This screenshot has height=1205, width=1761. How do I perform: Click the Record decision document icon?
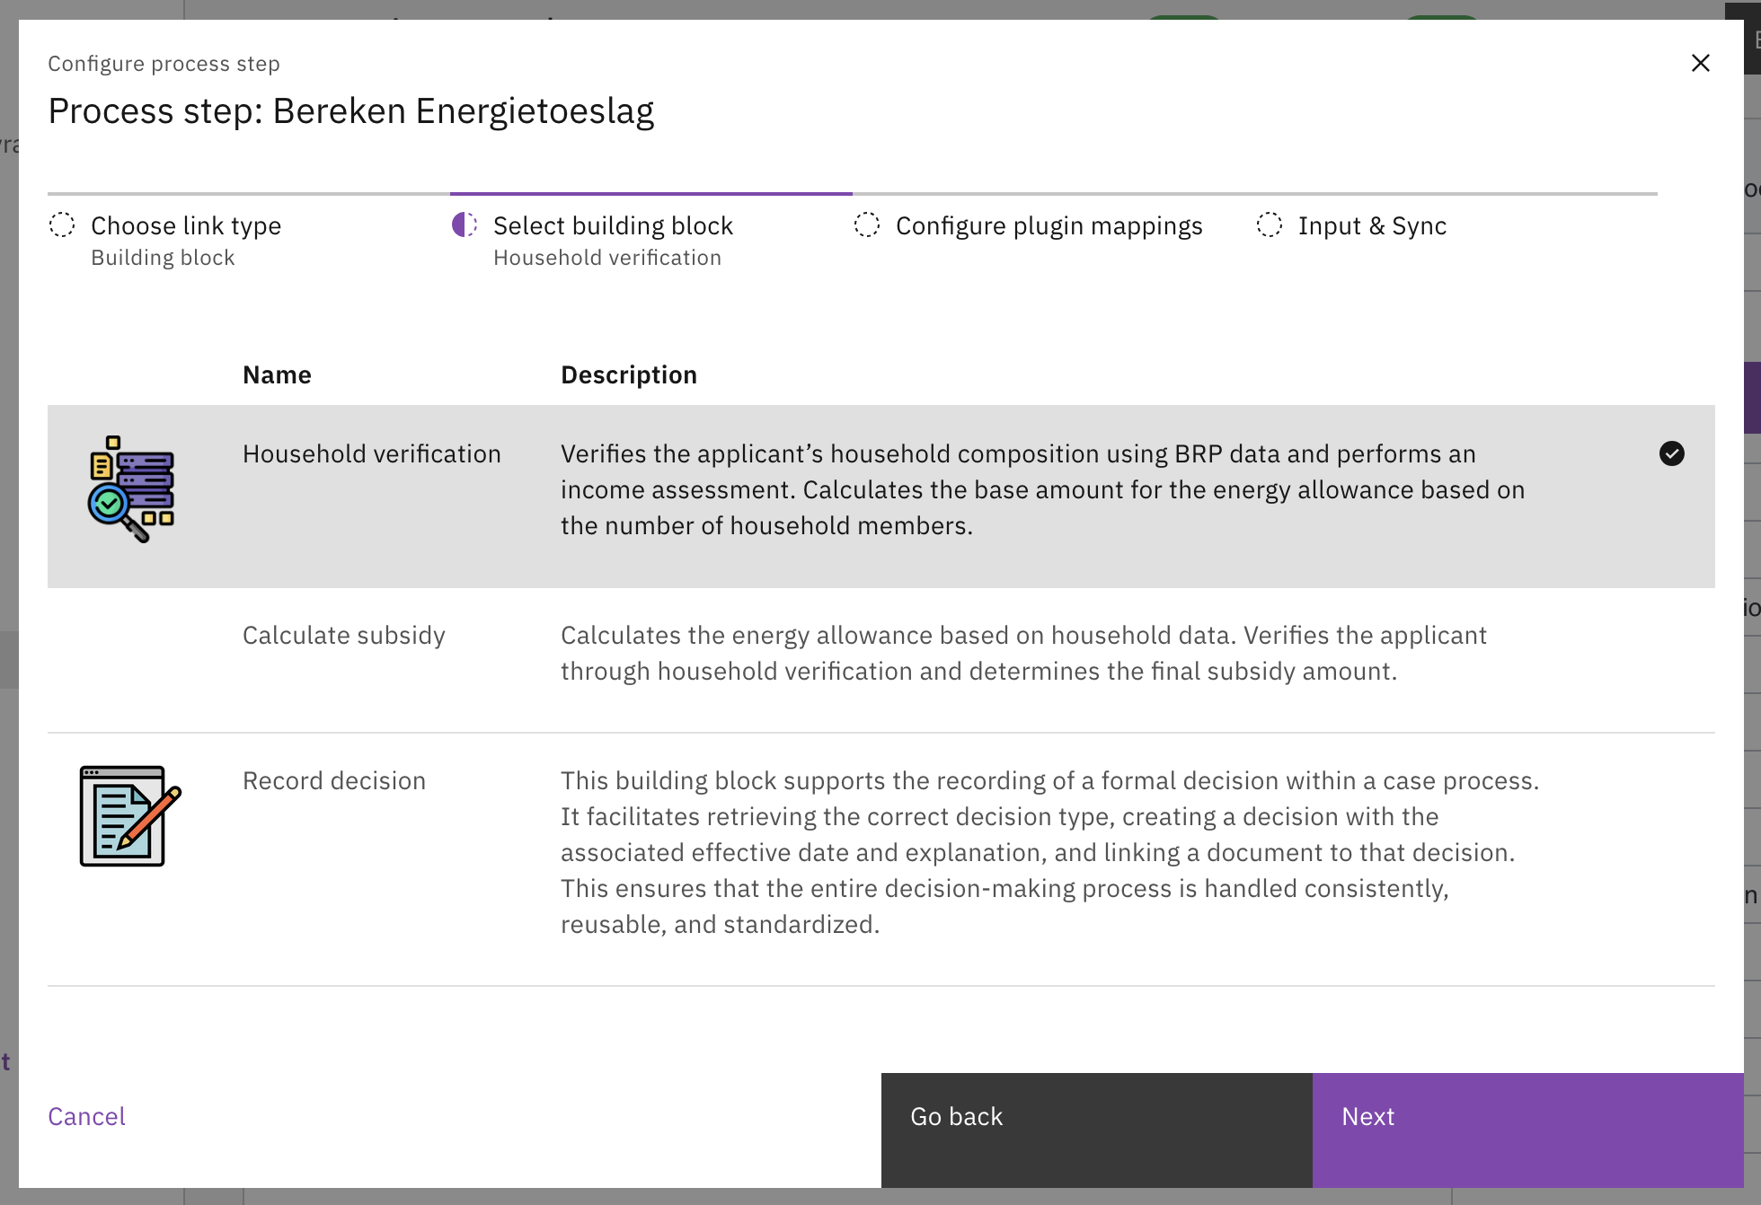(130, 815)
